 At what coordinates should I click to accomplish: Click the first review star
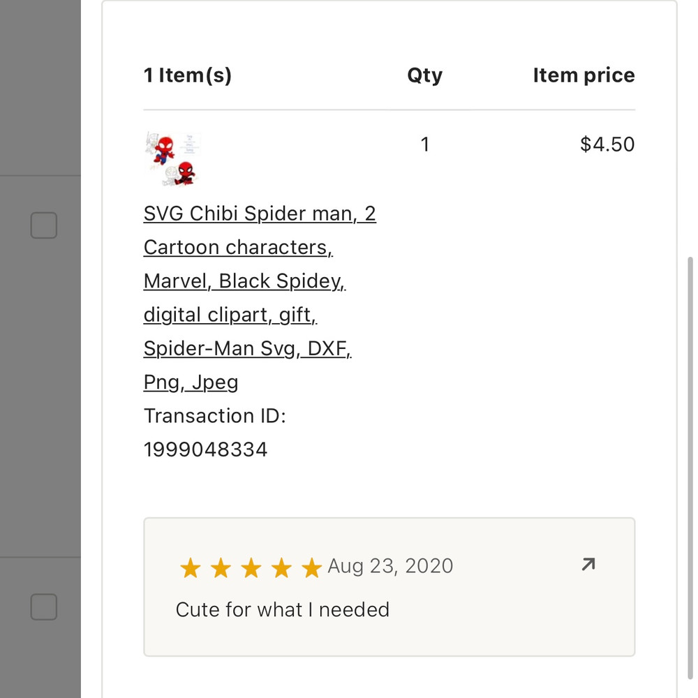tap(190, 568)
